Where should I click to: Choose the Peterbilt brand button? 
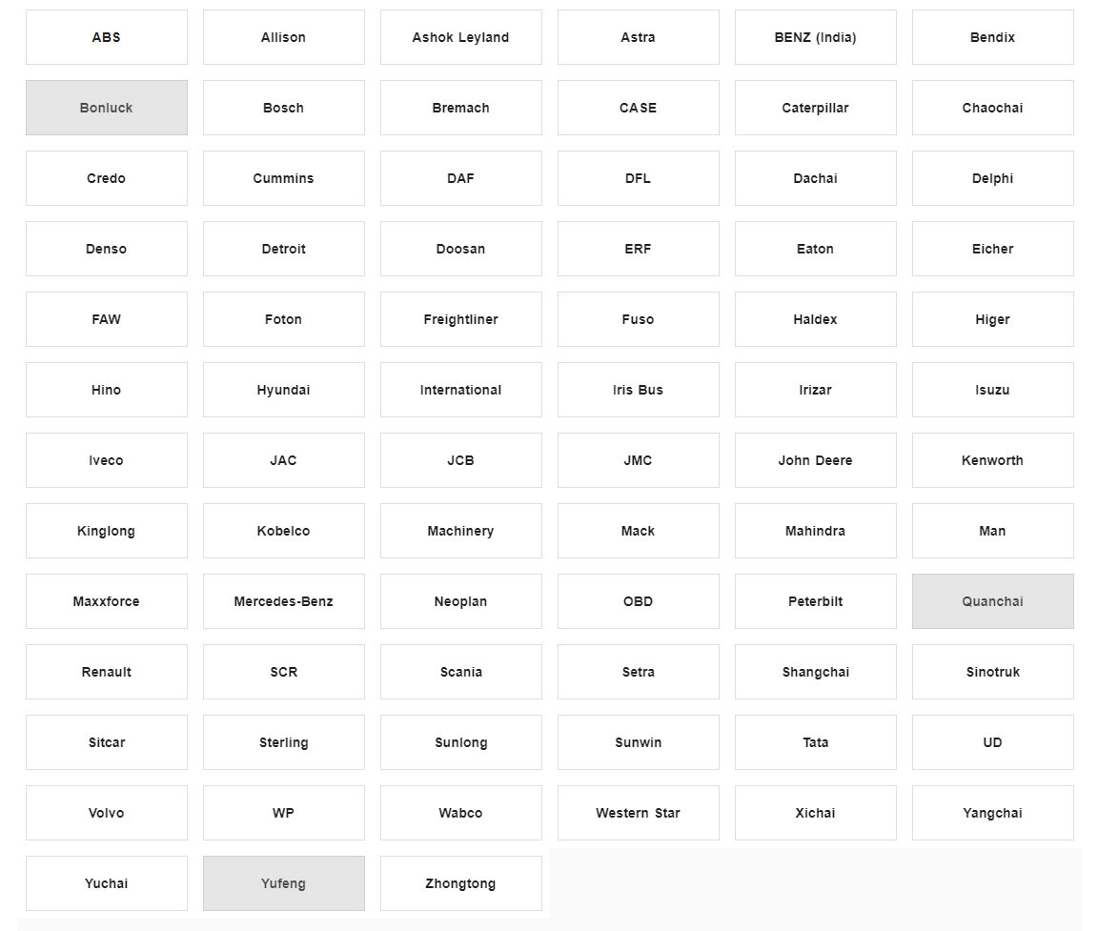click(x=815, y=601)
